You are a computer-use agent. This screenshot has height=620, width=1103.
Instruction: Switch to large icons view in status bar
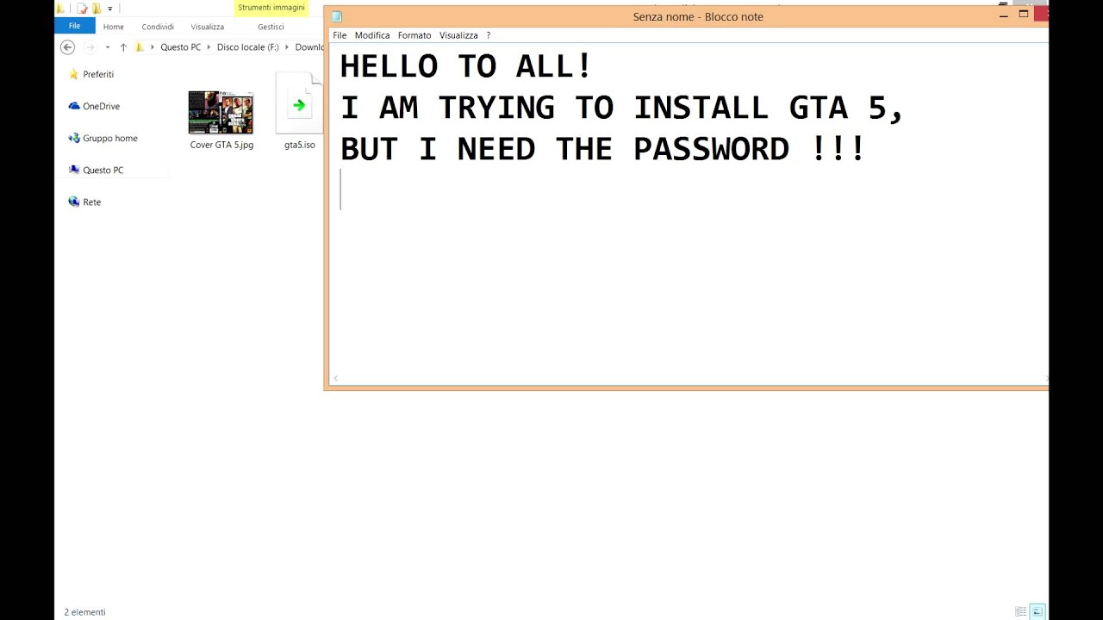[x=1038, y=612]
